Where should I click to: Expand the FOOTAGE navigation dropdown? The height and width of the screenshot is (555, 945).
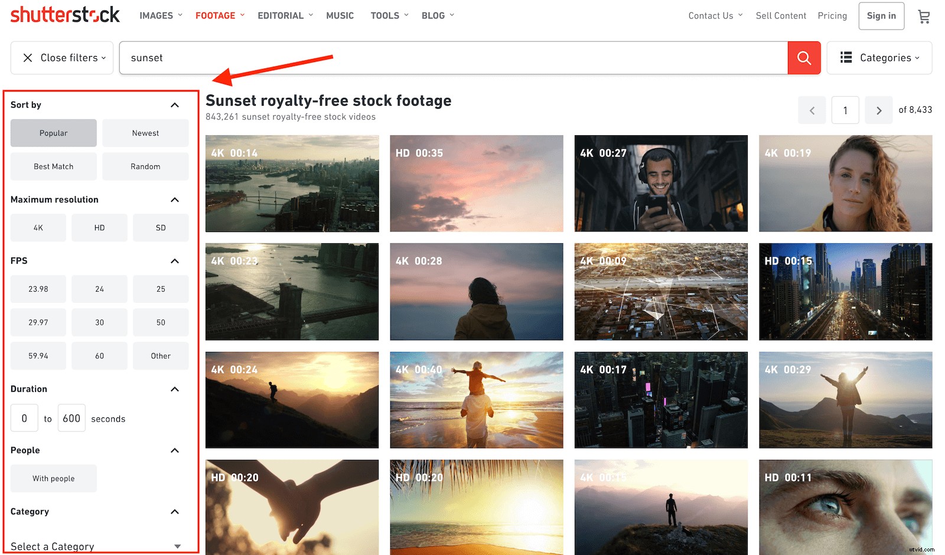pyautogui.click(x=215, y=15)
